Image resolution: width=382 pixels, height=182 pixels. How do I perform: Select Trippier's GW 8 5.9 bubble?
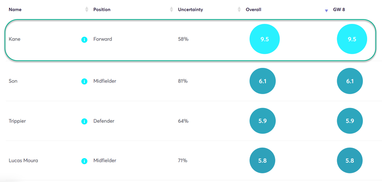[350, 121]
